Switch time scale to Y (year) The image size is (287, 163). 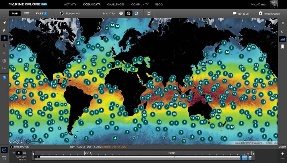(x=14, y=153)
